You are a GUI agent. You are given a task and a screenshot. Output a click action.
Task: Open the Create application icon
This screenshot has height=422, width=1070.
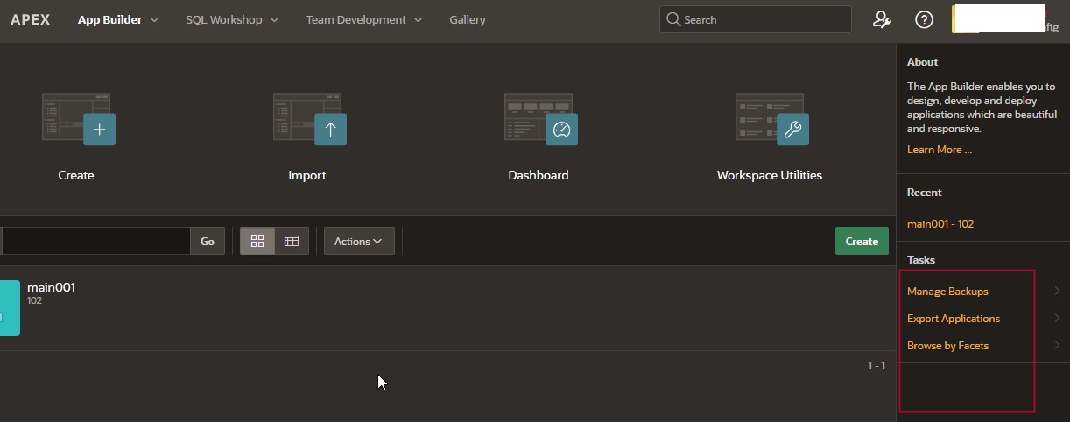[x=78, y=119]
